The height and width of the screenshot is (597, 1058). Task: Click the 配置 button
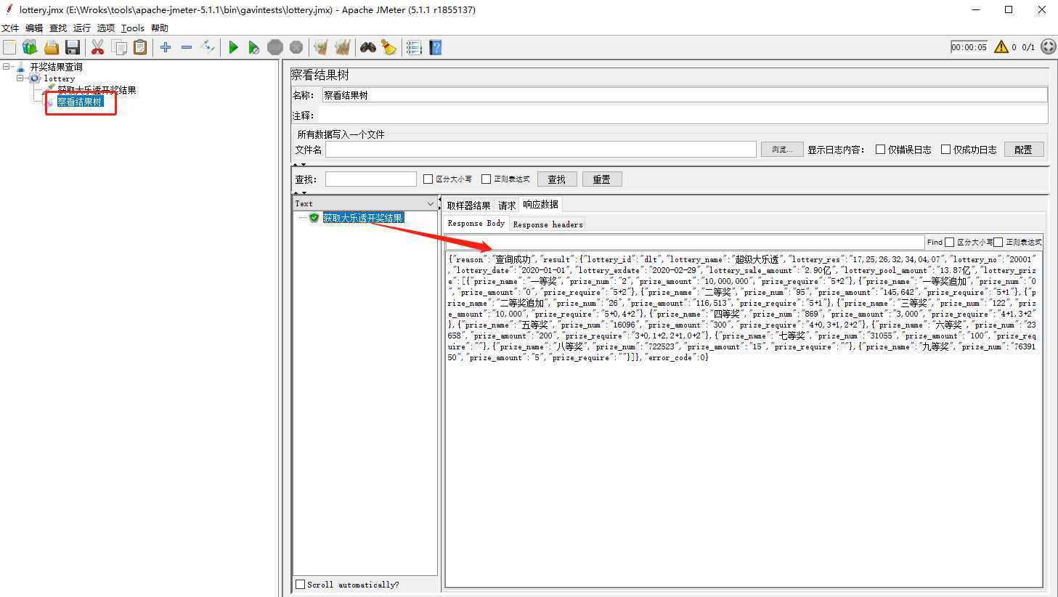click(x=1023, y=150)
